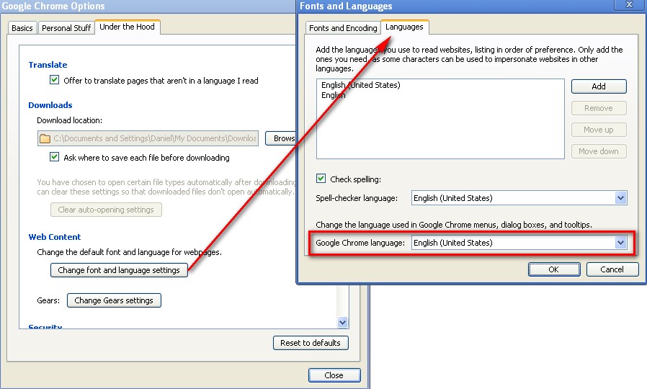Toggle Offer to translate pages checkbox

point(54,80)
